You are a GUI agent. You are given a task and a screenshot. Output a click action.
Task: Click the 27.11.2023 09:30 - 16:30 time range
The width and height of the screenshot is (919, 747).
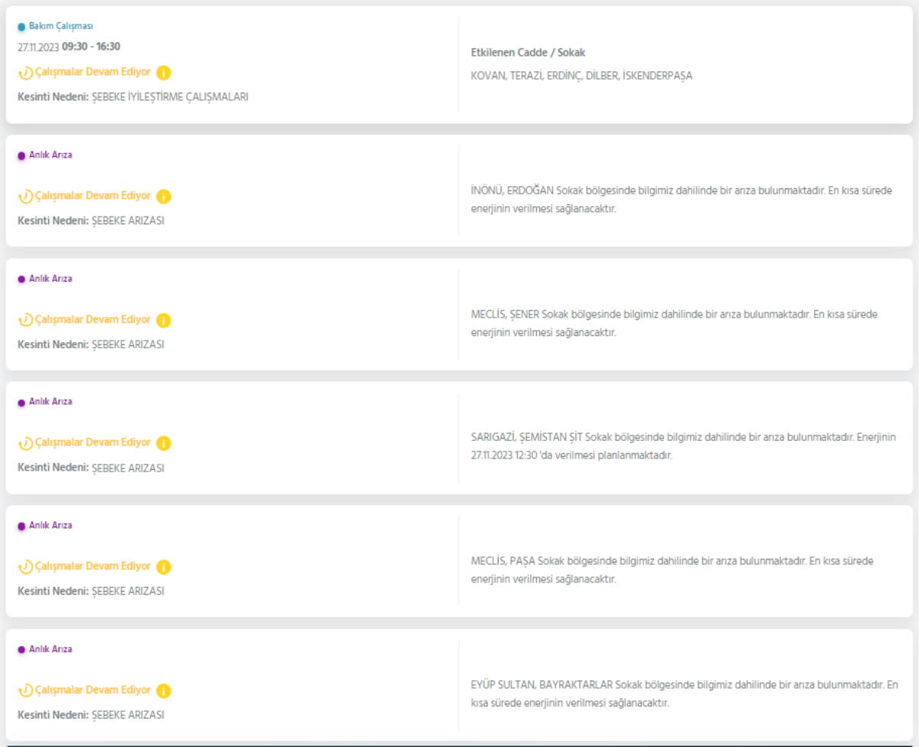pyautogui.click(x=69, y=47)
